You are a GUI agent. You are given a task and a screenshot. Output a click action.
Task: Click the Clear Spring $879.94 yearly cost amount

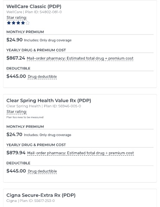16,153
